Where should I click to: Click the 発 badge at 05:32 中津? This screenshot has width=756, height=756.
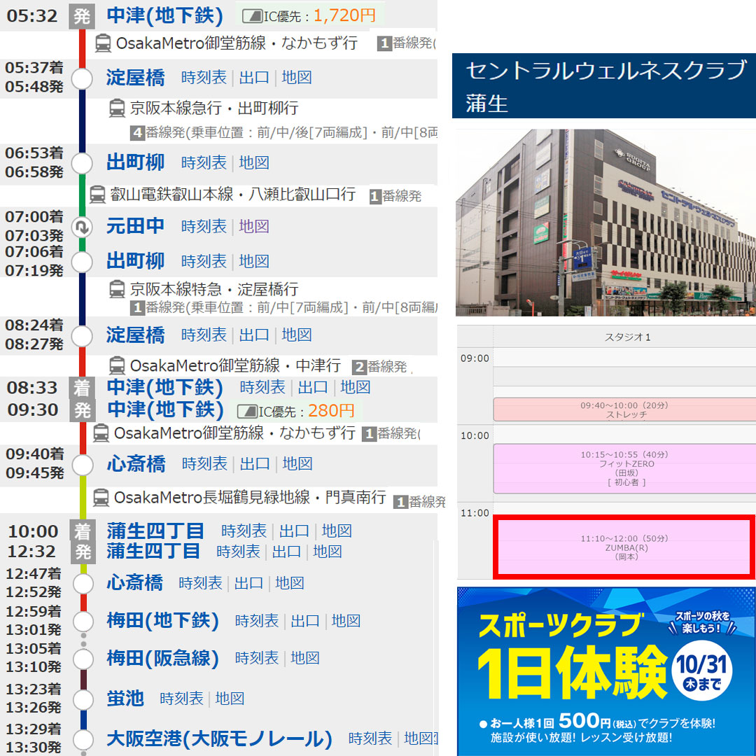tap(82, 17)
